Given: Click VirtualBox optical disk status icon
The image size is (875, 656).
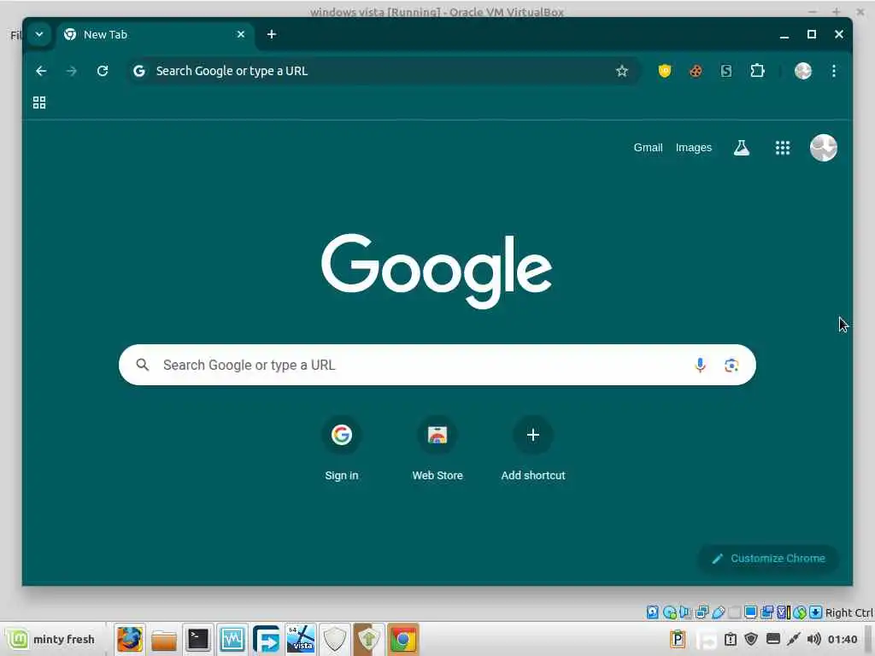Looking at the screenshot, I should coord(670,612).
